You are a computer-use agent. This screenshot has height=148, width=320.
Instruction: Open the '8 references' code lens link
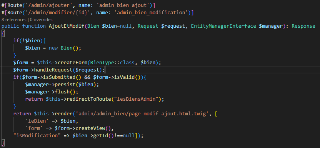coord(14,20)
